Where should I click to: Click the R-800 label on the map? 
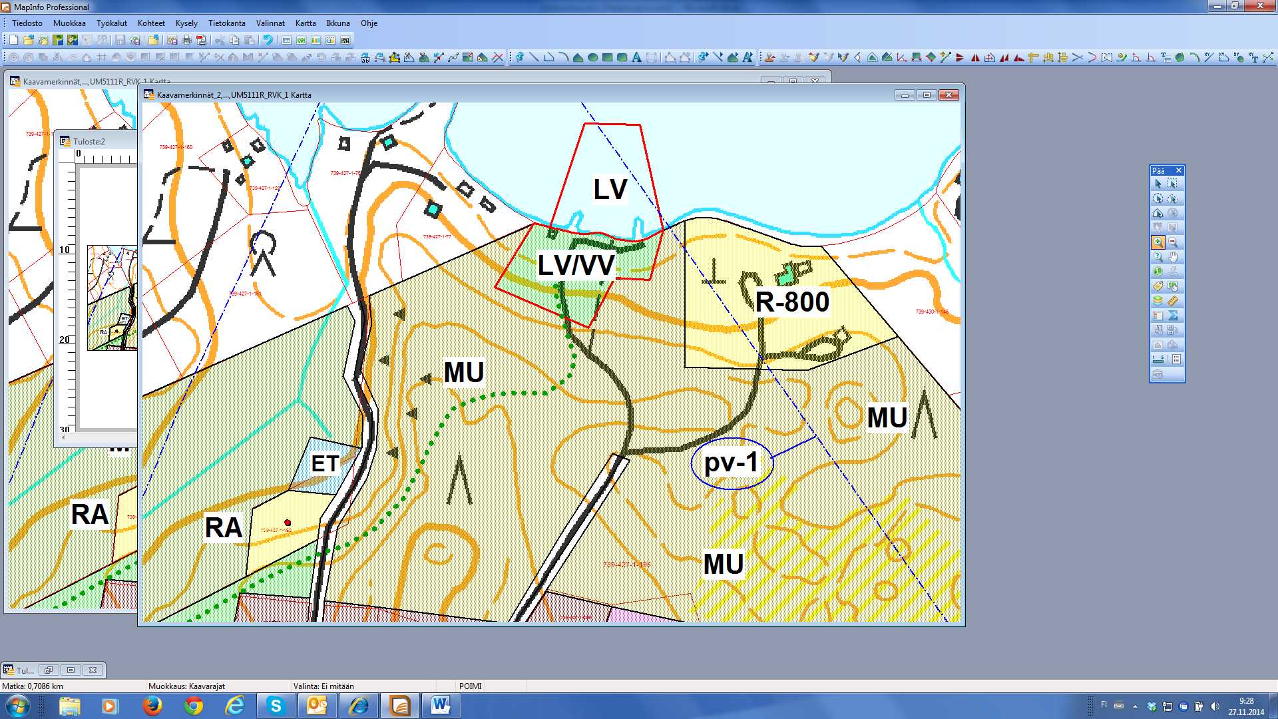point(792,302)
